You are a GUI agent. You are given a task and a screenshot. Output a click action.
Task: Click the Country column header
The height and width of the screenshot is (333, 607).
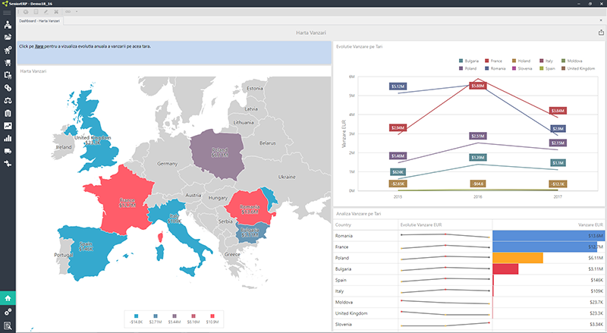[366, 225]
